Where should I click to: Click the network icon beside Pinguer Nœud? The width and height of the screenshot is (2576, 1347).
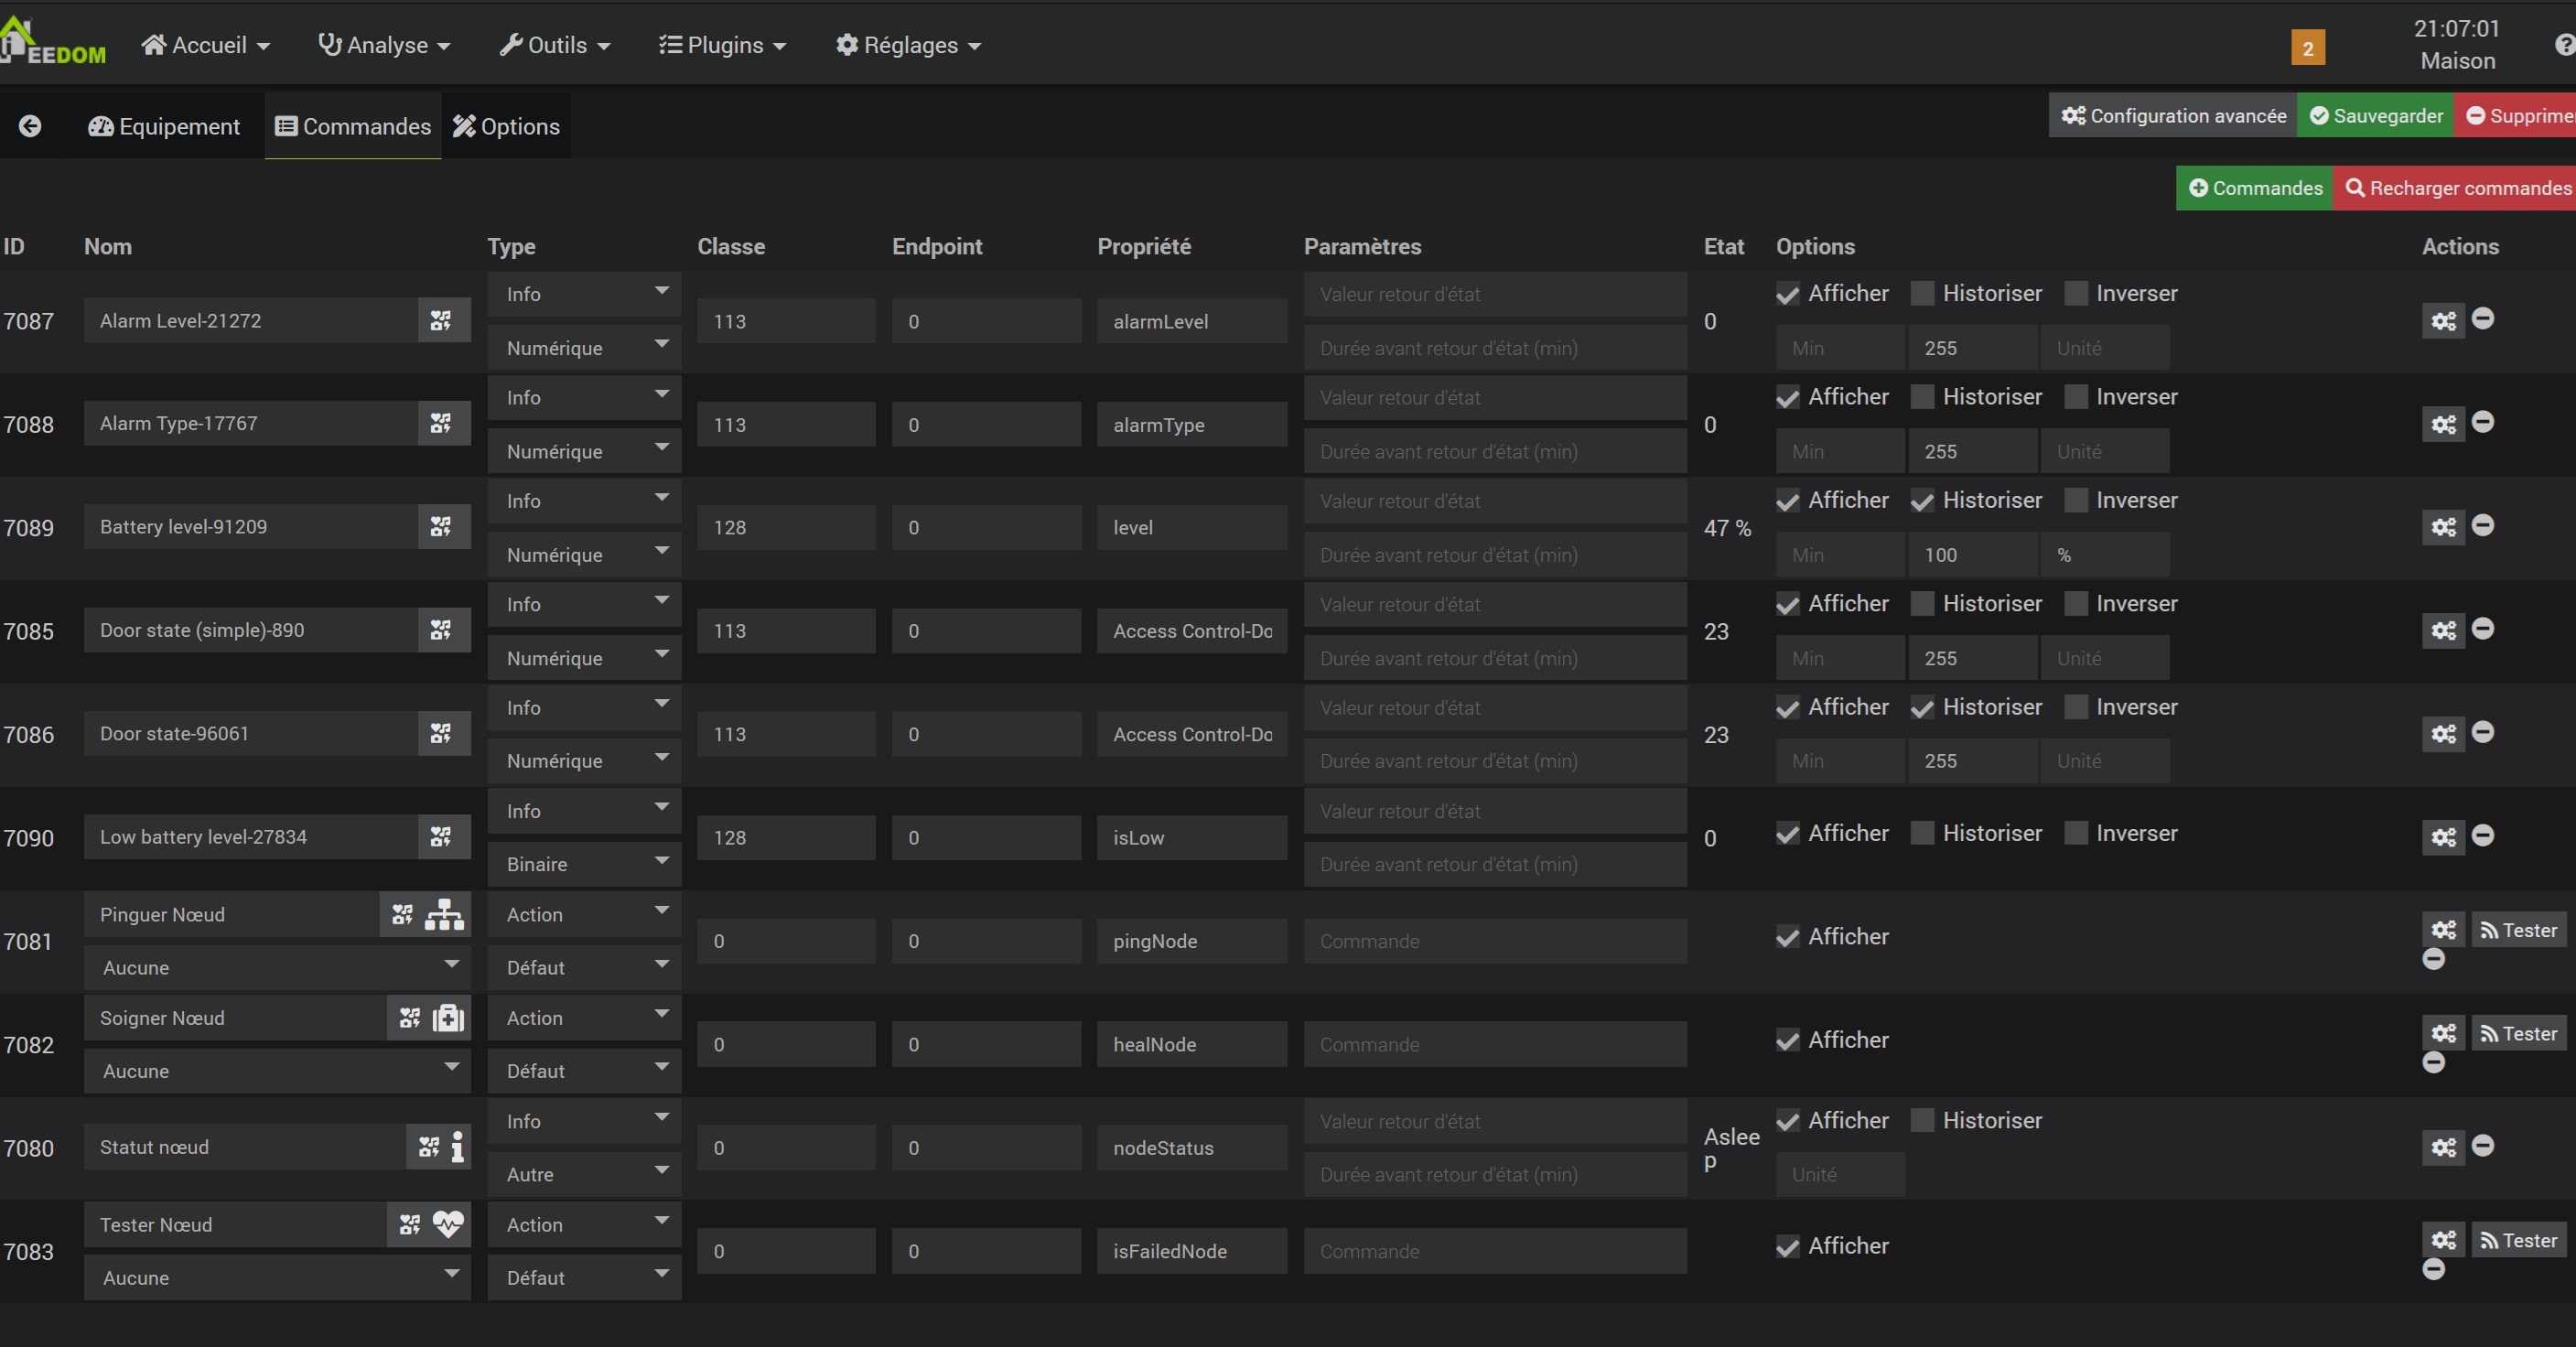tap(445, 915)
